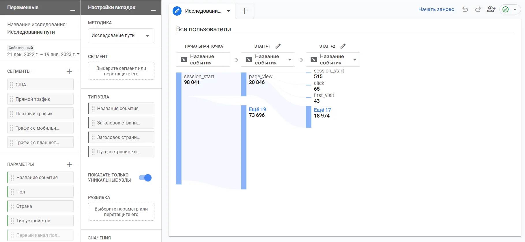Click the session_start starting node bar

click(179, 128)
